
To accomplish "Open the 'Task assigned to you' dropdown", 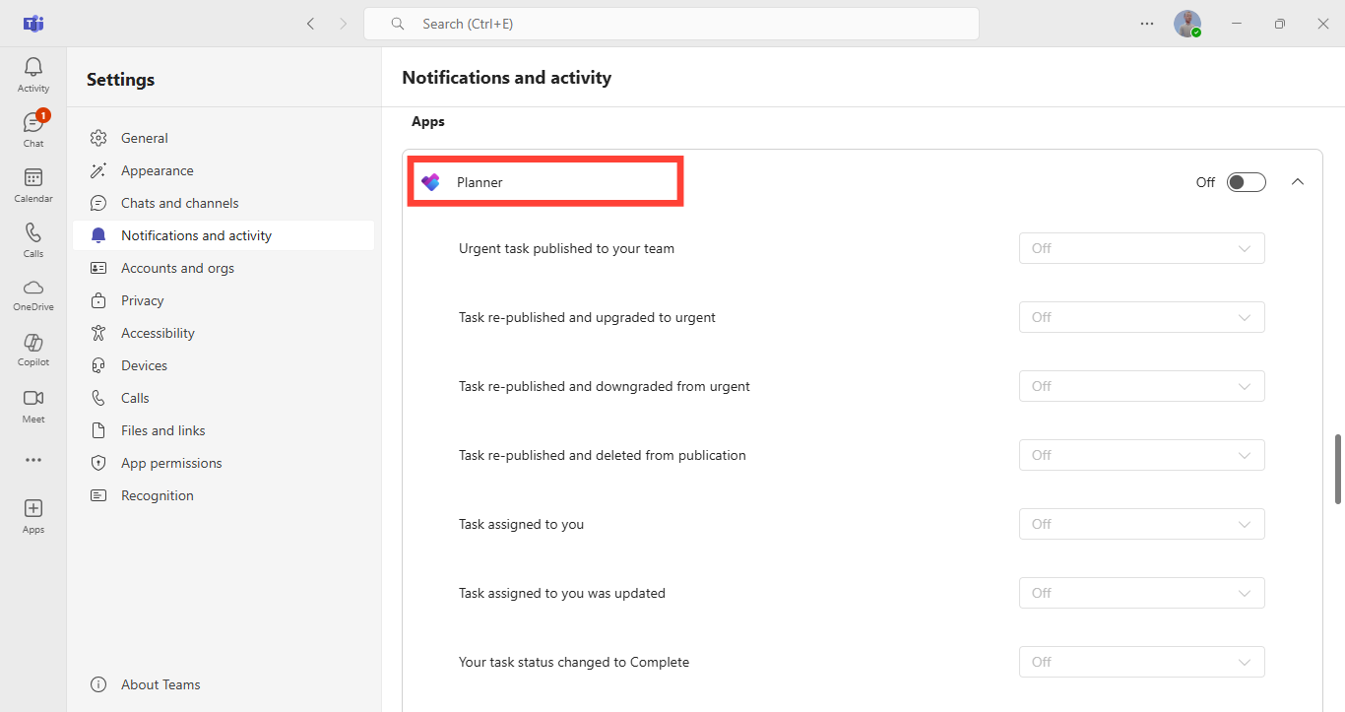I will [x=1141, y=524].
